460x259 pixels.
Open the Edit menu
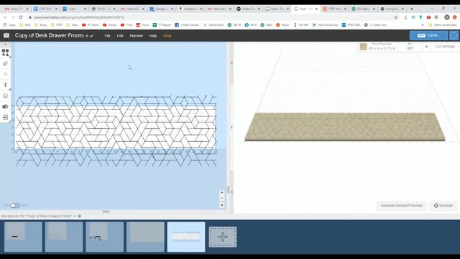(x=120, y=36)
